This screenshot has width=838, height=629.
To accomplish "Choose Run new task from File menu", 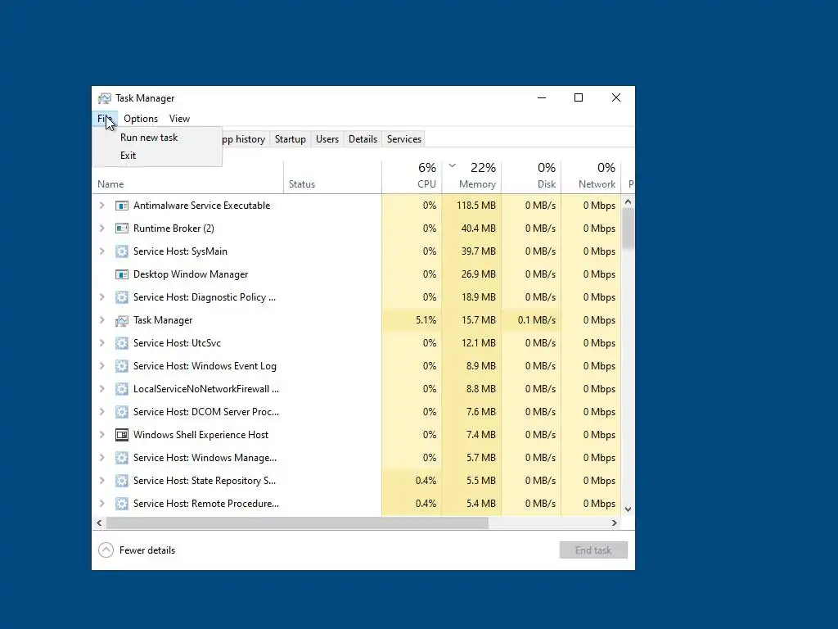I will pyautogui.click(x=157, y=138).
